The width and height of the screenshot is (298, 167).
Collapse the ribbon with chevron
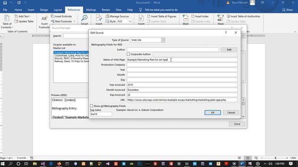point(295,32)
